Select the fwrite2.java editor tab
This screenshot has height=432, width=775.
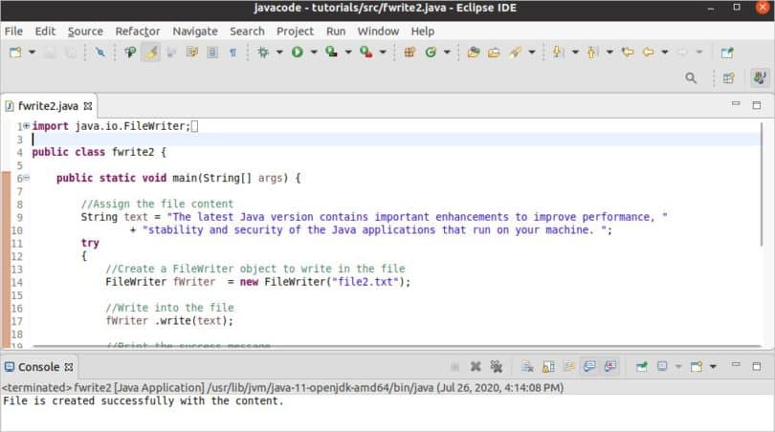(x=48, y=106)
